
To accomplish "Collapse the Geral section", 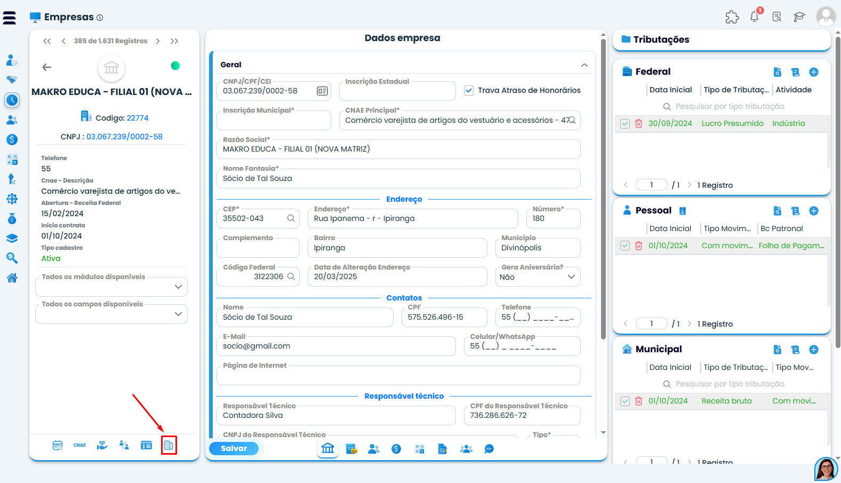I will (584, 65).
